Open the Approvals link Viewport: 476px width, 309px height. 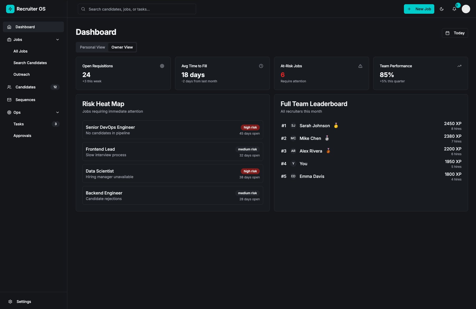[22, 136]
